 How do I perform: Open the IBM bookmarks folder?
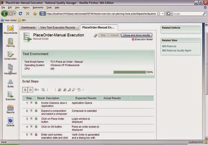[22, 20]
